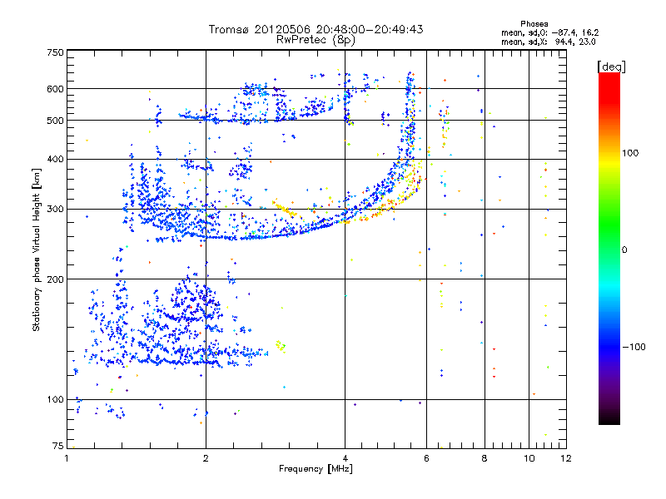Click the x-axis tick label '12'
This screenshot has width=666, height=499.
(x=566, y=458)
